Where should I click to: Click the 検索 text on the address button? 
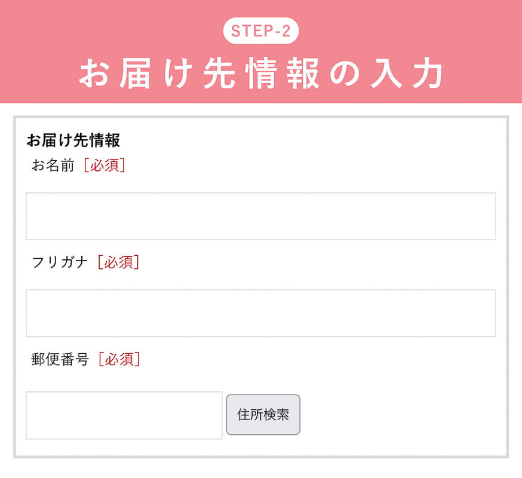[x=277, y=415]
